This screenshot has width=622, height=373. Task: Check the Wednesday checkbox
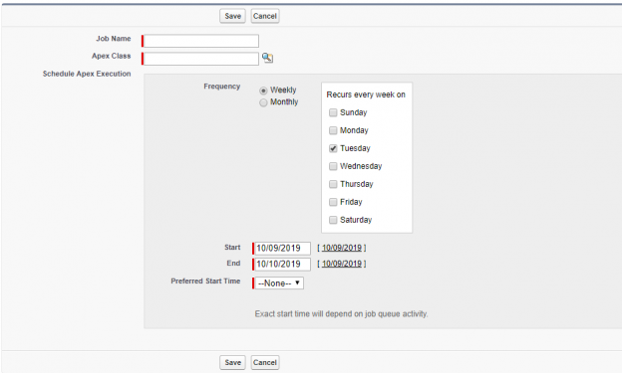333,166
